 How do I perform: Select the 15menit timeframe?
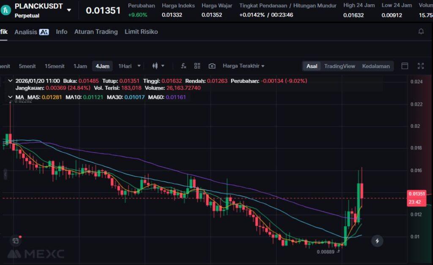pyautogui.click(x=55, y=66)
